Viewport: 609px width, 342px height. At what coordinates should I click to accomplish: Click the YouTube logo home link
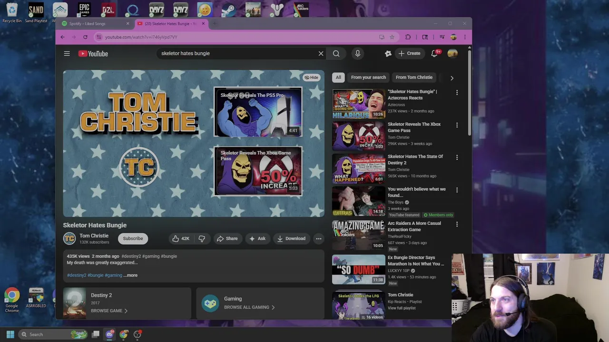(93, 54)
